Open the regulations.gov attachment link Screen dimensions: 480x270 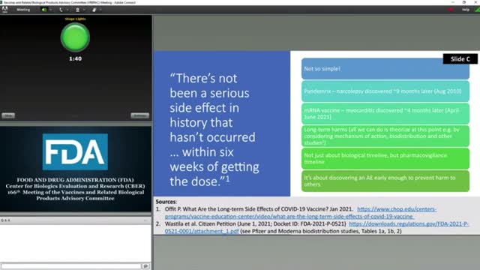coord(316,227)
